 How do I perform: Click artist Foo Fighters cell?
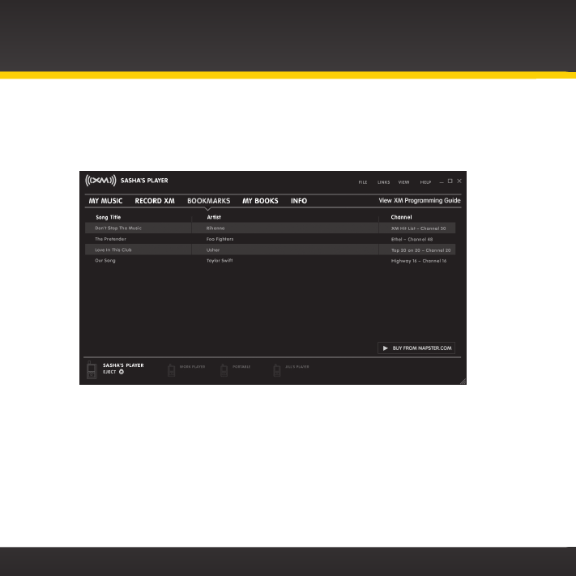[x=220, y=239]
